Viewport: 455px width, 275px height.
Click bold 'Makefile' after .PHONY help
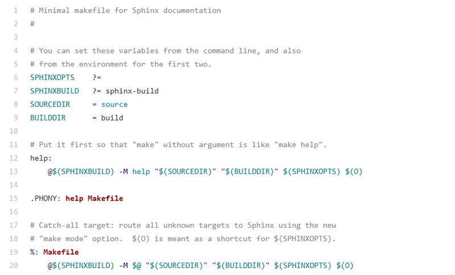(x=105, y=198)
